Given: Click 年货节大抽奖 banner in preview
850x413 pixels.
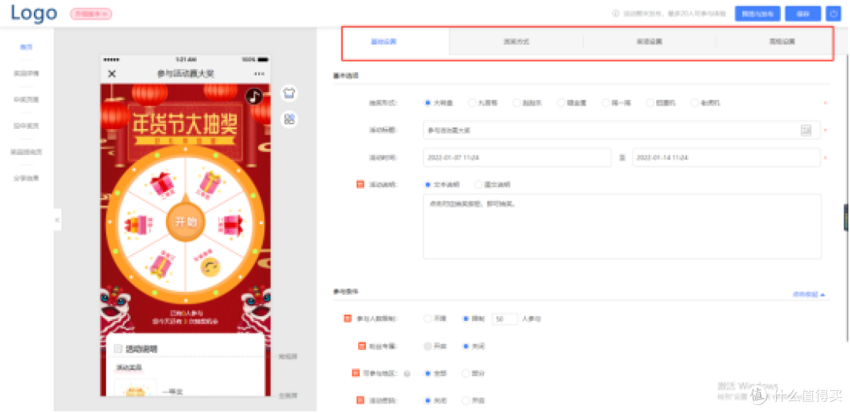Looking at the screenshot, I should (184, 126).
